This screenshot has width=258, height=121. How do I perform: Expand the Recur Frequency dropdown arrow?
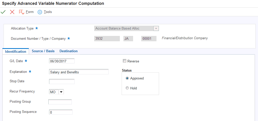tap(61, 92)
